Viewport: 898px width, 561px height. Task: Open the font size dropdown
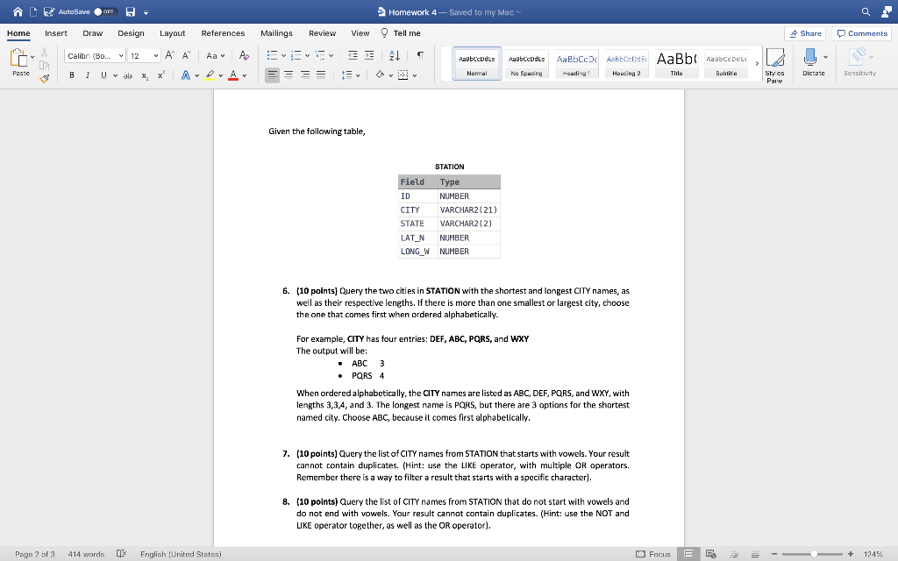[x=156, y=55]
